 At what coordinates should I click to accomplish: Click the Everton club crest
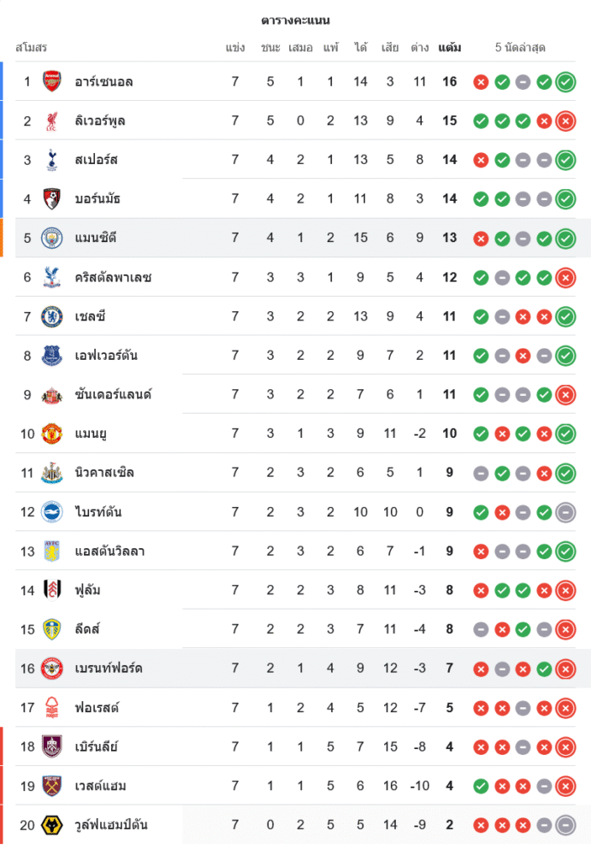pyautogui.click(x=52, y=356)
